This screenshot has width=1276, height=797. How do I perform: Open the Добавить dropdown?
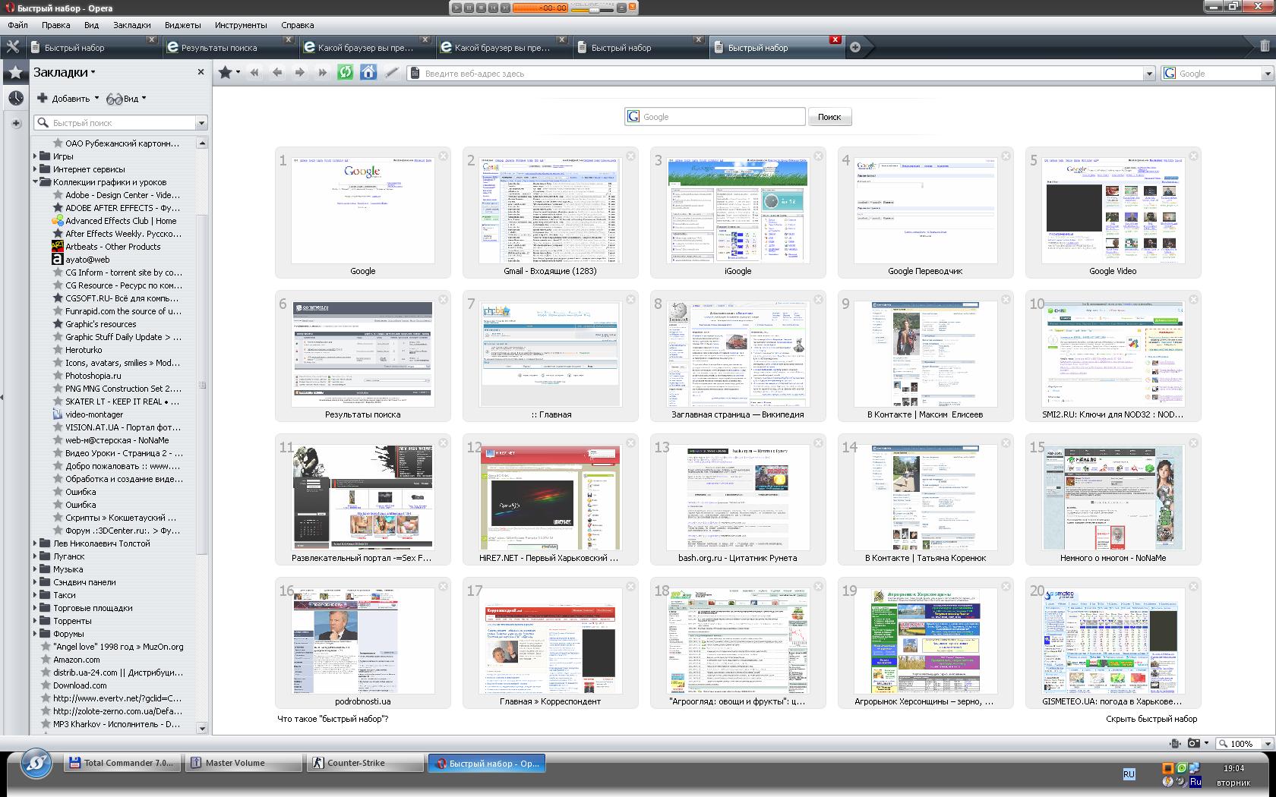click(x=68, y=98)
